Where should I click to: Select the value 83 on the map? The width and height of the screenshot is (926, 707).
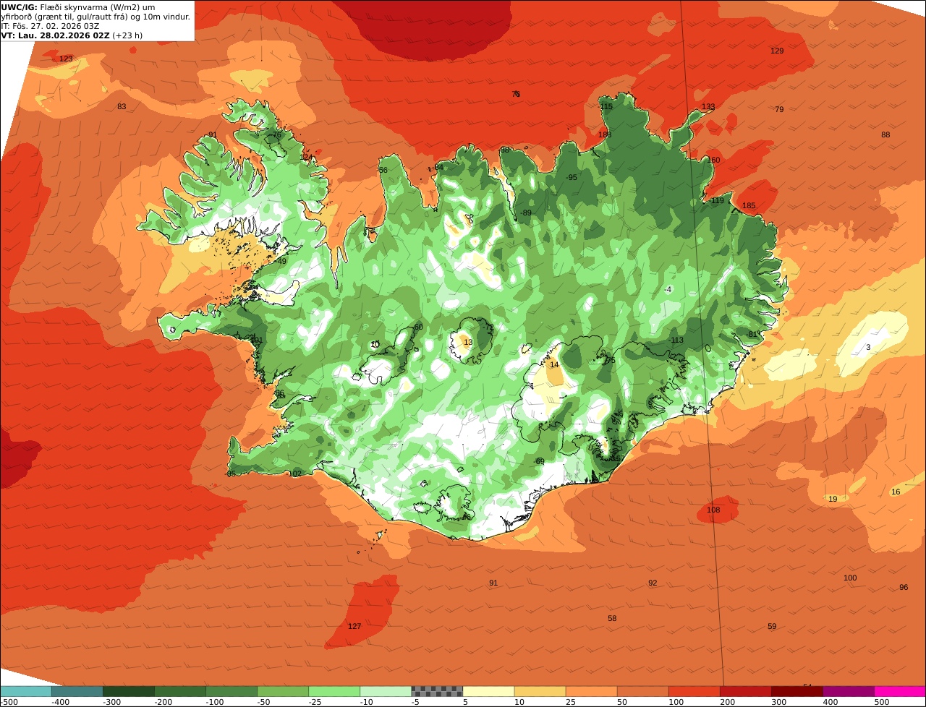[x=122, y=106]
